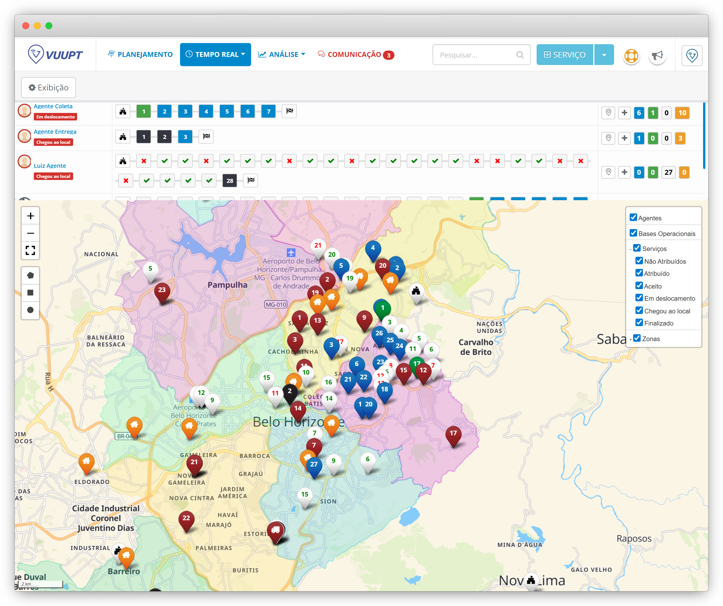
Task: Click the Exibição button
Action: [49, 88]
